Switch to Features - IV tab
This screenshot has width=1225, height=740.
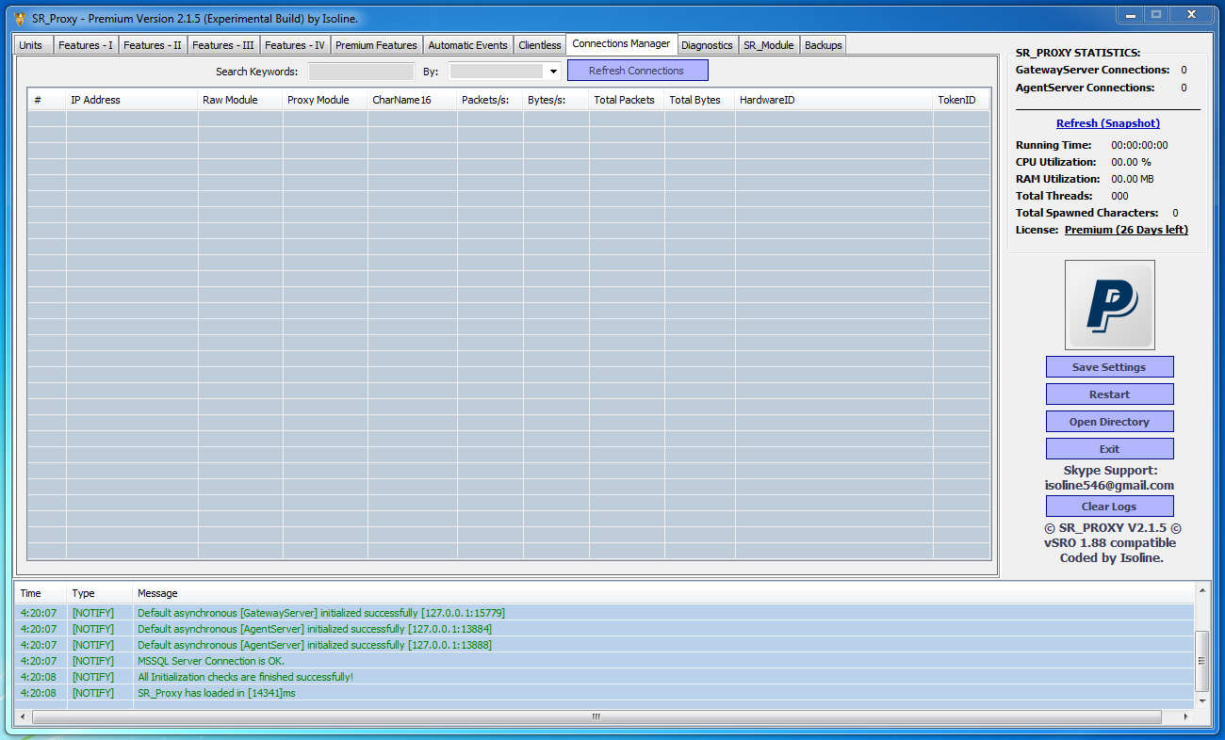(295, 45)
